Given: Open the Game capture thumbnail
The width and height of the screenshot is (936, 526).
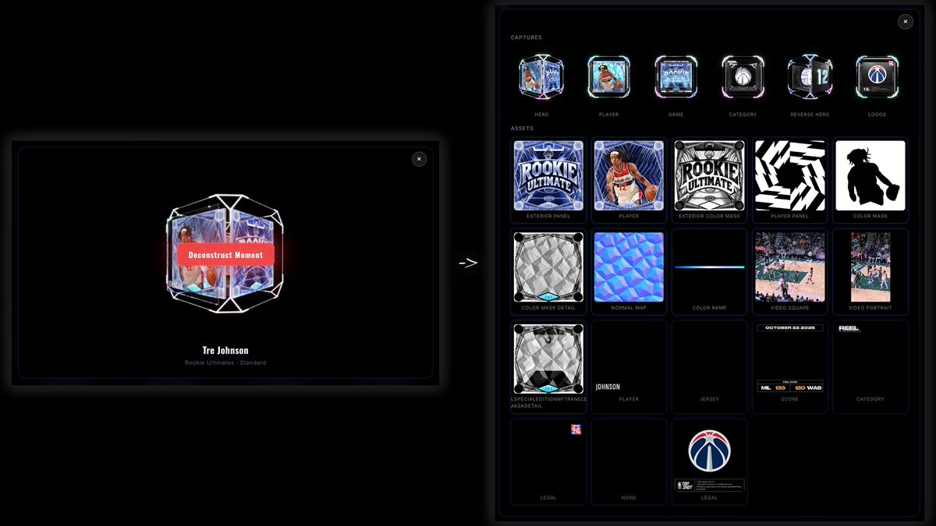Looking at the screenshot, I should pyautogui.click(x=675, y=78).
